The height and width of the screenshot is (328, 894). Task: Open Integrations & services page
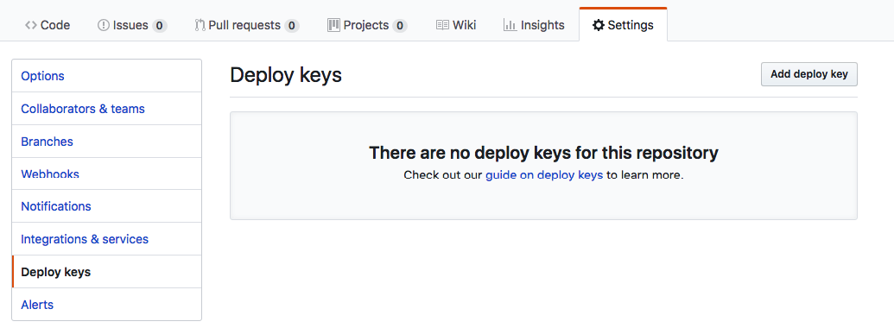click(x=106, y=238)
